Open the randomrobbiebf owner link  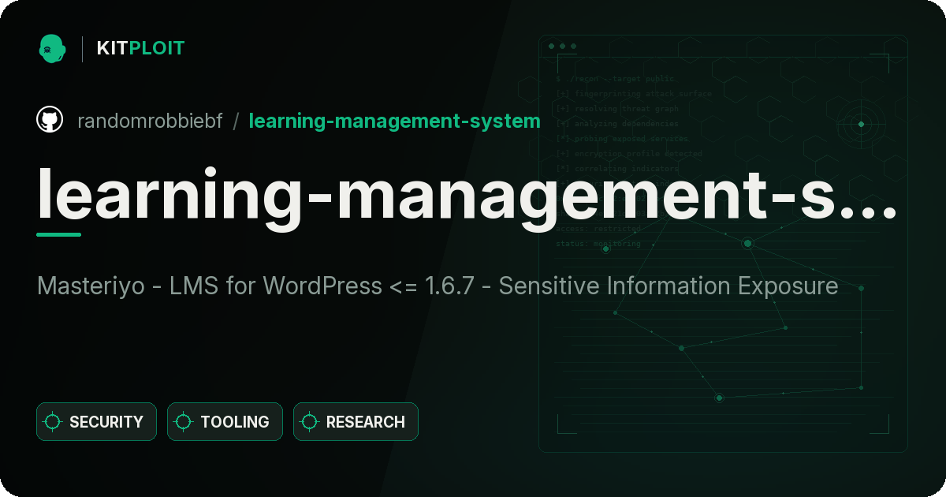pos(150,121)
